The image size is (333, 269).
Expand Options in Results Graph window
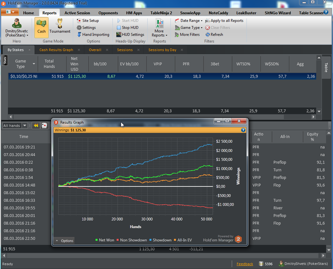(65, 241)
